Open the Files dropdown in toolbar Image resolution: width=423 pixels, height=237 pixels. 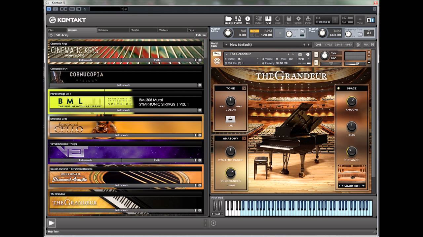(x=288, y=20)
